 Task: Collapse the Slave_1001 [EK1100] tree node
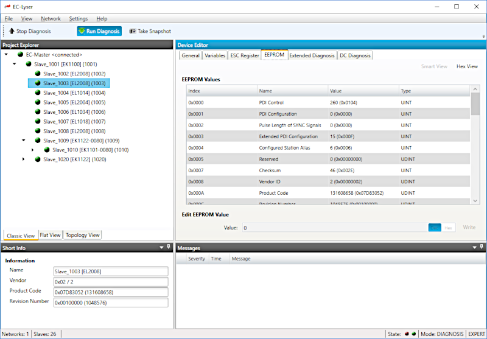pyautogui.click(x=15, y=64)
